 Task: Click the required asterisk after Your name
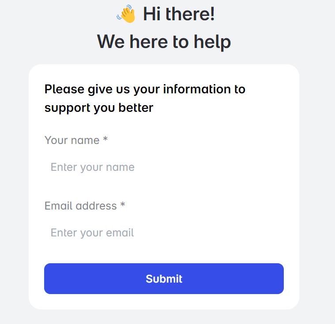105,139
